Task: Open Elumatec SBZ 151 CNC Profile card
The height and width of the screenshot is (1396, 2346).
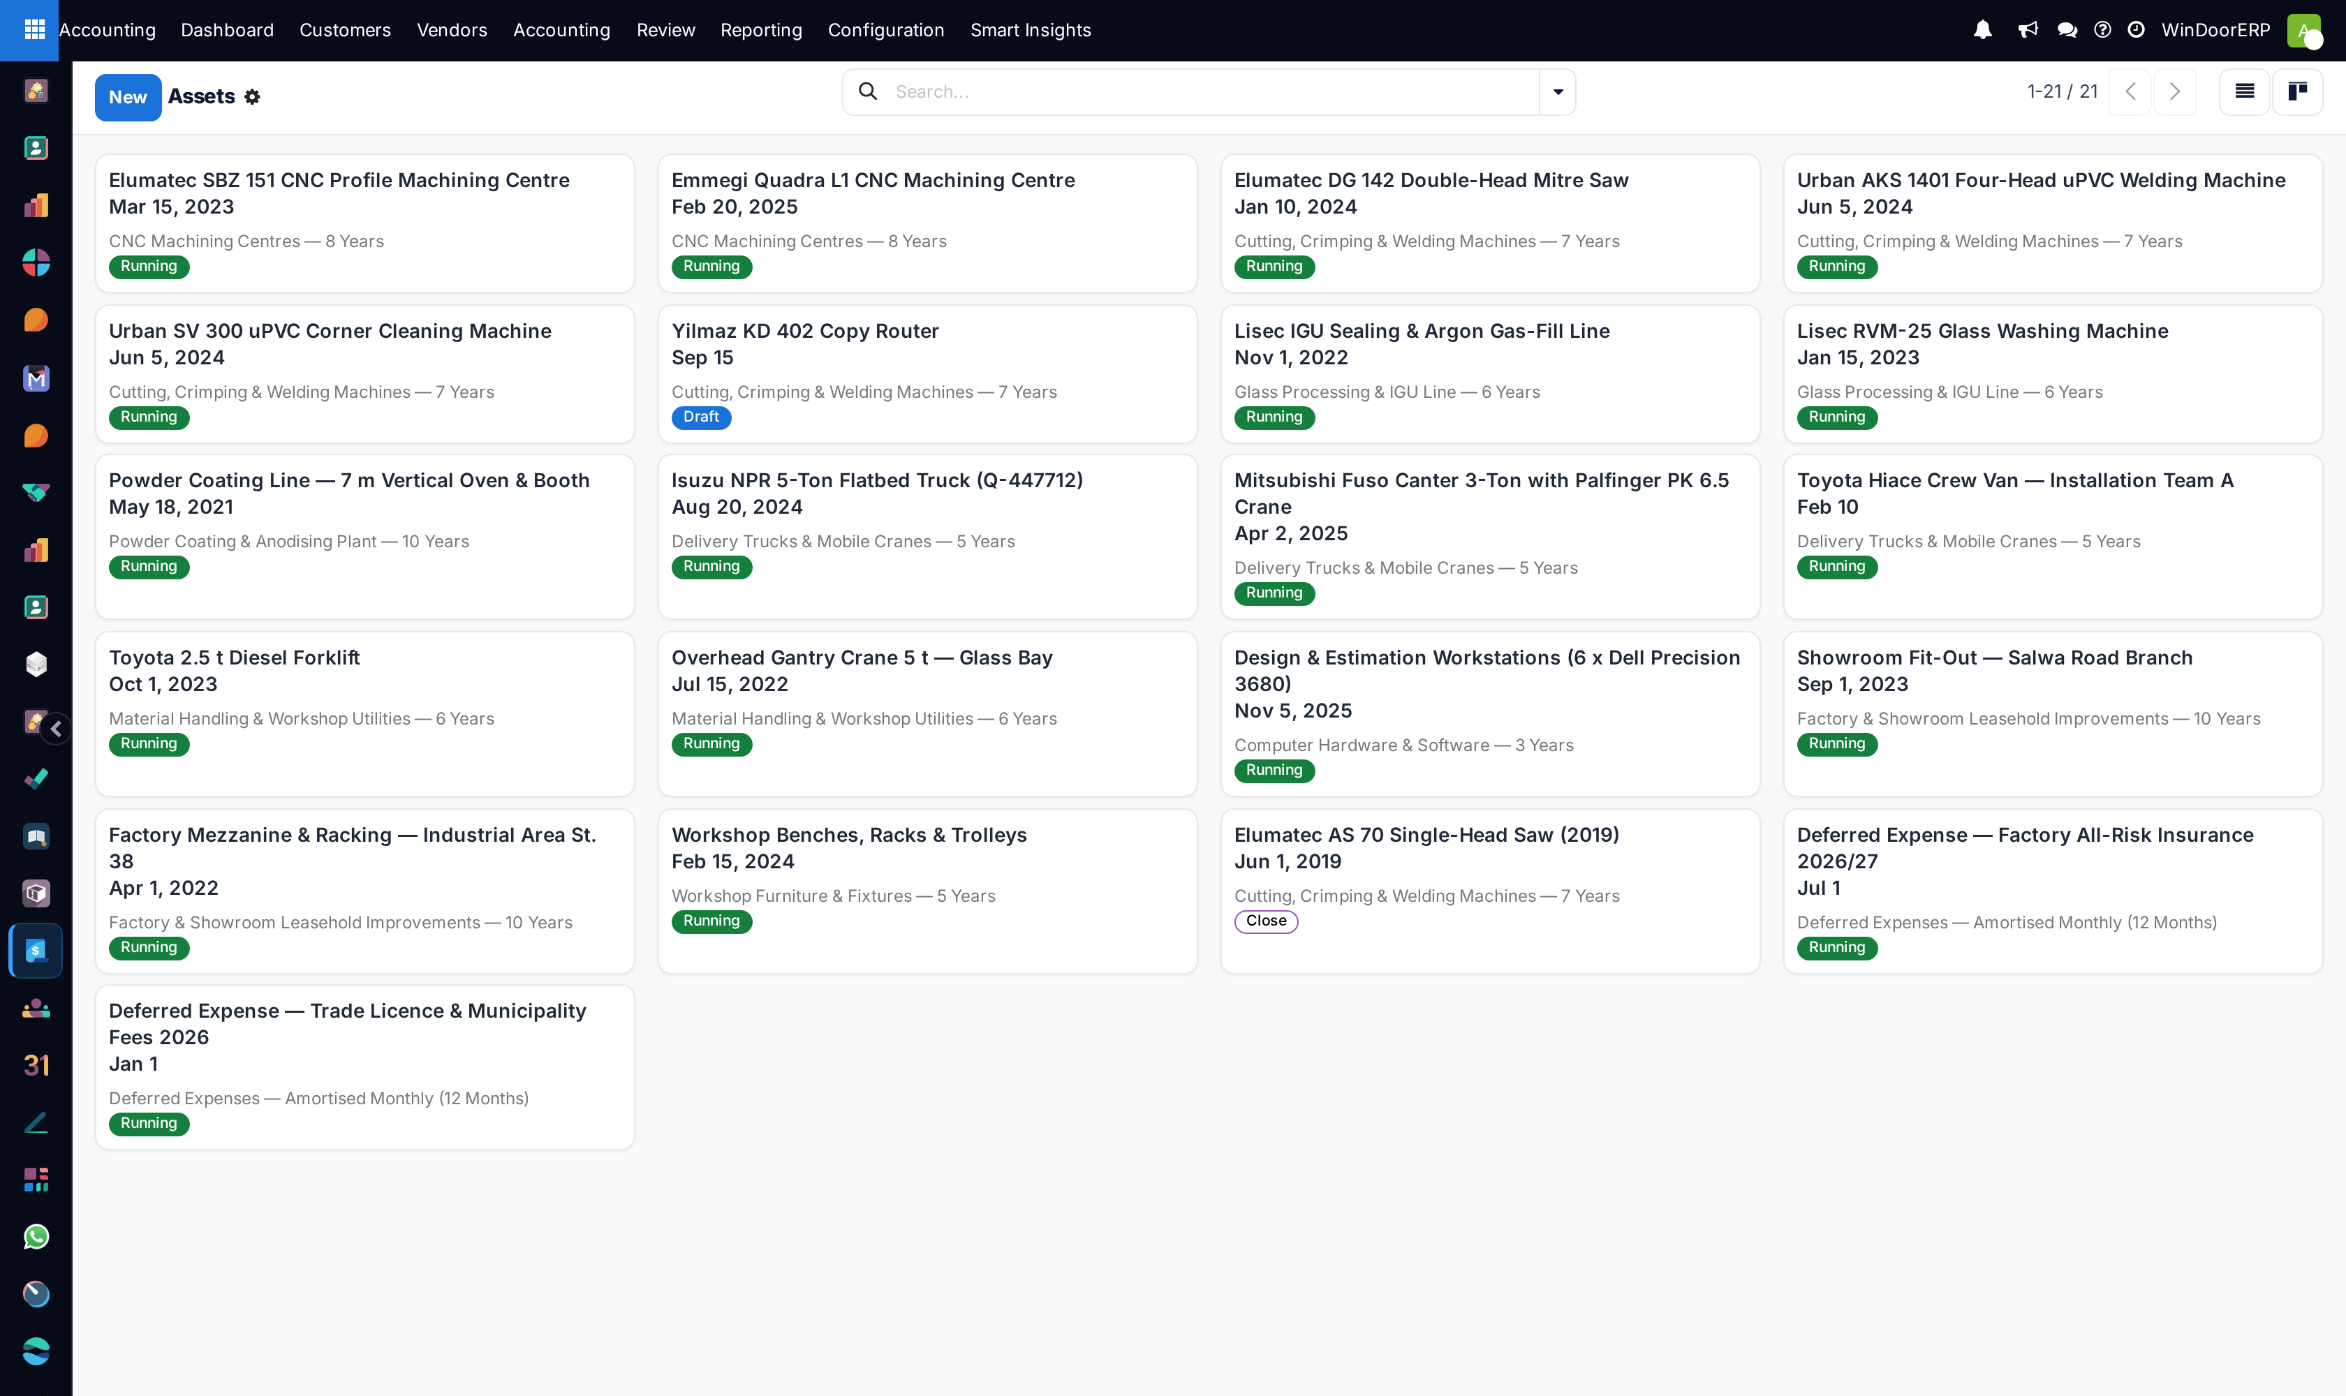Action: coord(365,223)
